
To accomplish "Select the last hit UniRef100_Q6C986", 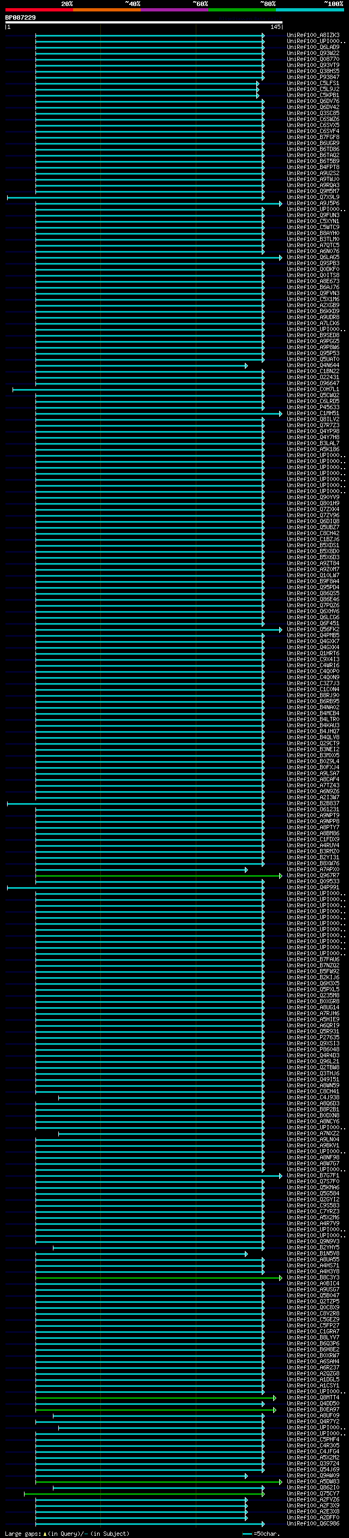I will pyautogui.click(x=313, y=1524).
